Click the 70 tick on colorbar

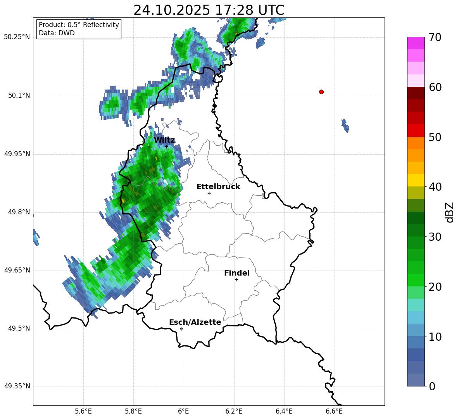435,38
